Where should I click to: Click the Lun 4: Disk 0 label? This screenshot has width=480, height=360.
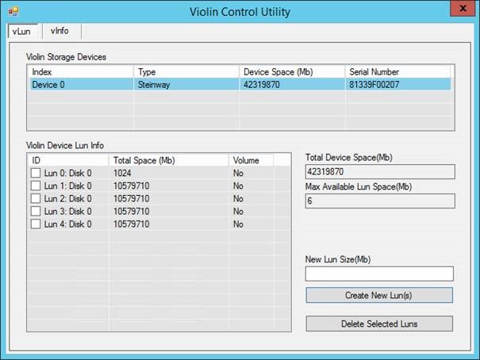point(67,224)
